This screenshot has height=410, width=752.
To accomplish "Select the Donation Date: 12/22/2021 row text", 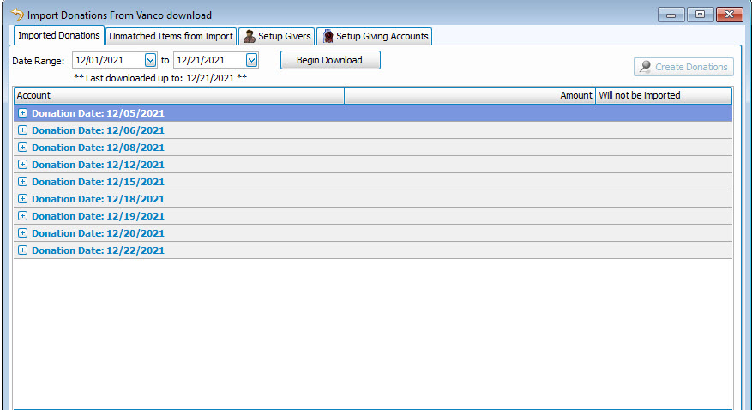I will (x=98, y=250).
